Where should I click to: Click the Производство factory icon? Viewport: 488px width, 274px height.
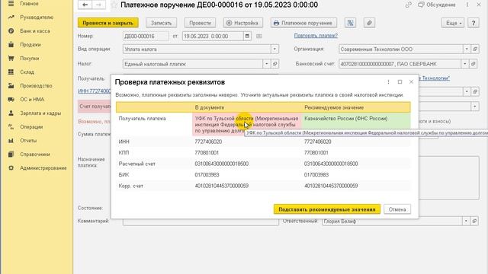[x=11, y=86]
